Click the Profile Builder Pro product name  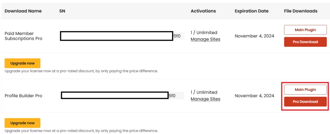[x=23, y=96]
